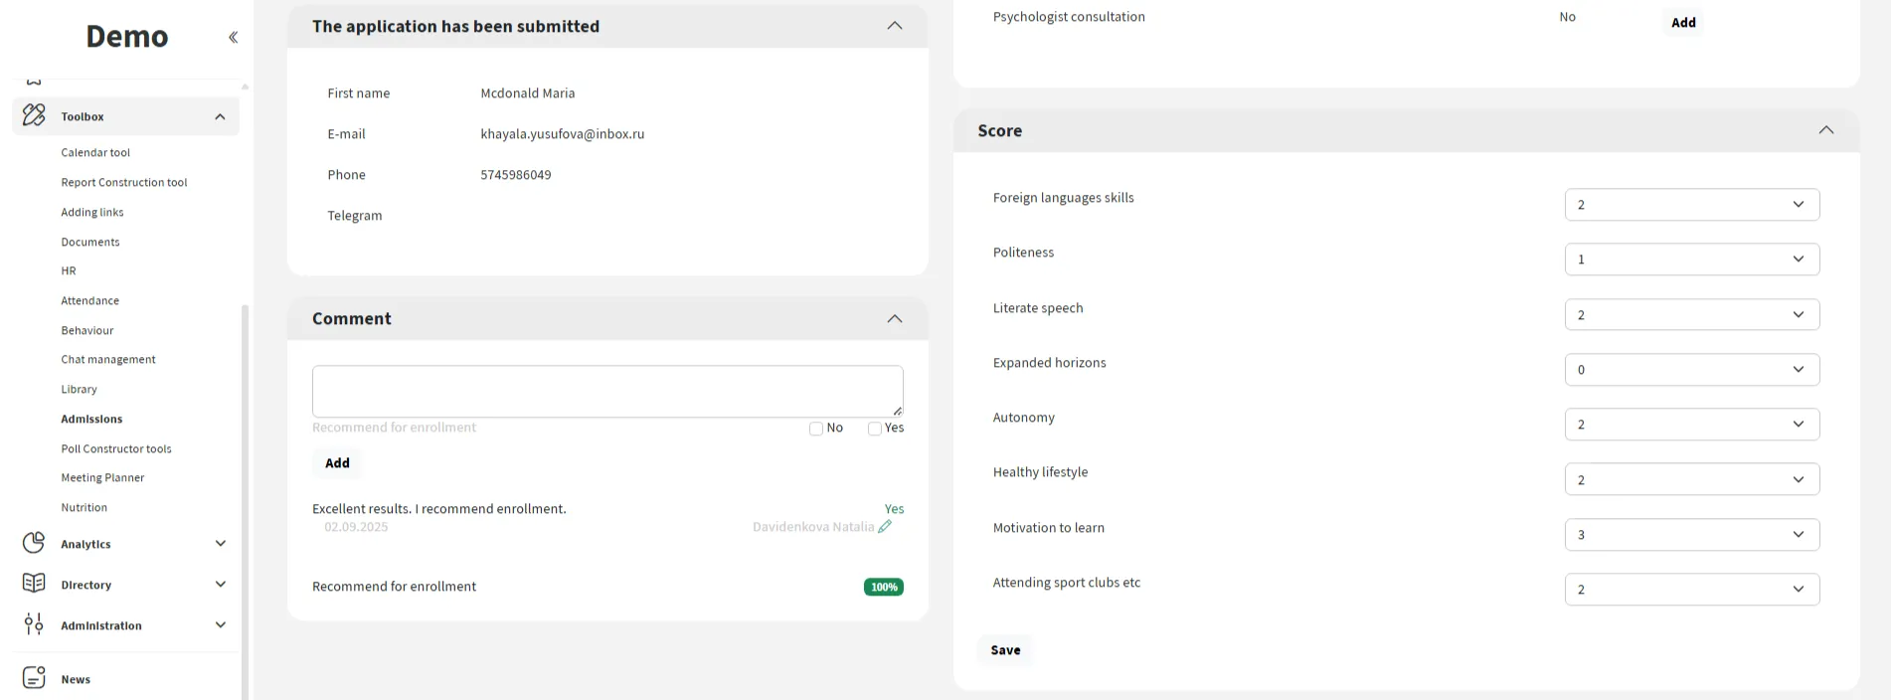Viewport: 1891px width, 700px height.
Task: Edit comment via the pencil icon
Action: click(x=885, y=527)
